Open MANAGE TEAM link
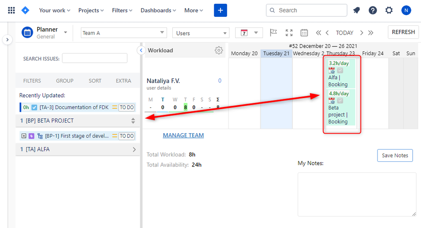 tap(183, 135)
